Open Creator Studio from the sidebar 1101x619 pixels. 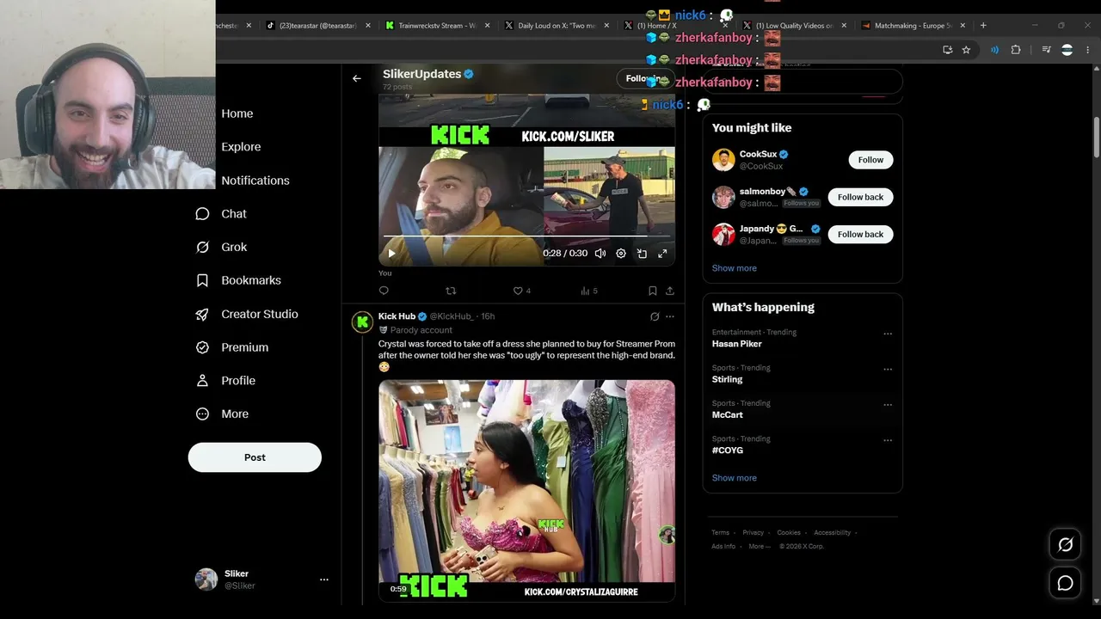pos(247,315)
